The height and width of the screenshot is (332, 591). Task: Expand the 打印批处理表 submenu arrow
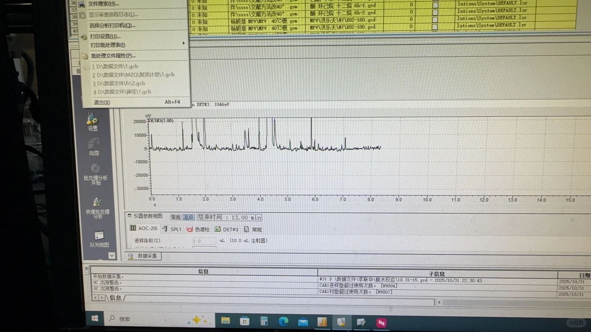coord(183,43)
